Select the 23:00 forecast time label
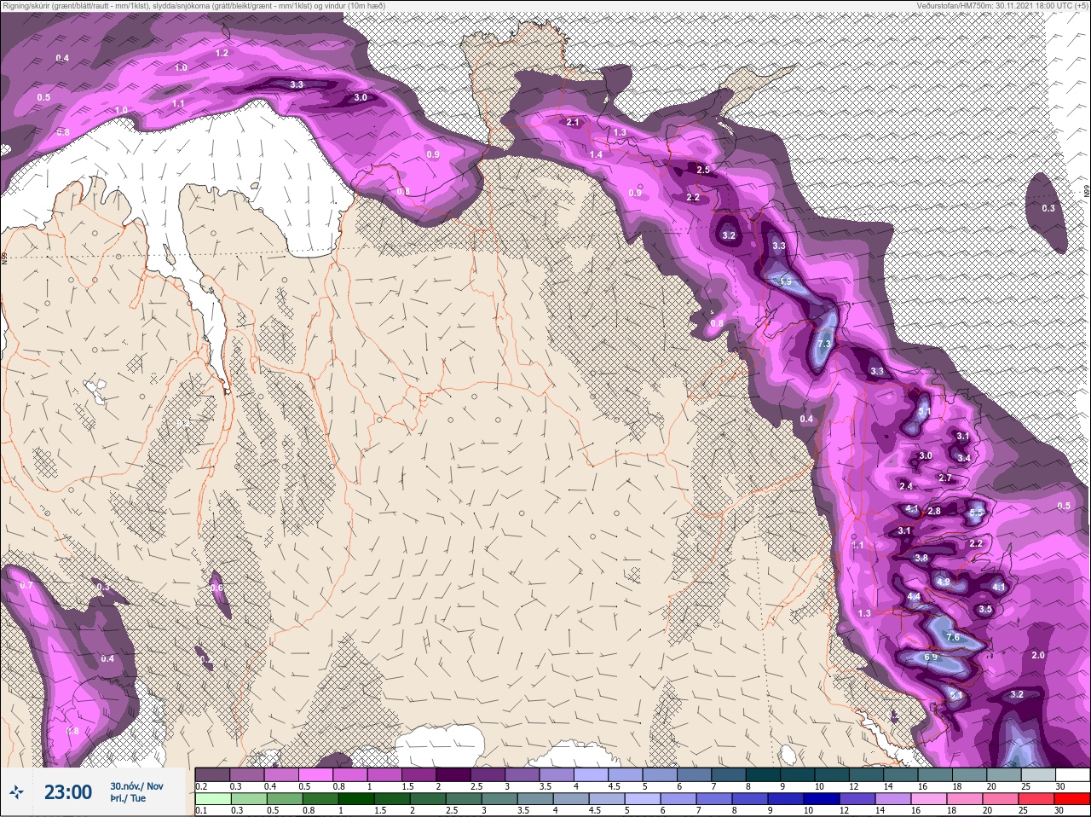The width and height of the screenshot is (1091, 817). tap(68, 792)
